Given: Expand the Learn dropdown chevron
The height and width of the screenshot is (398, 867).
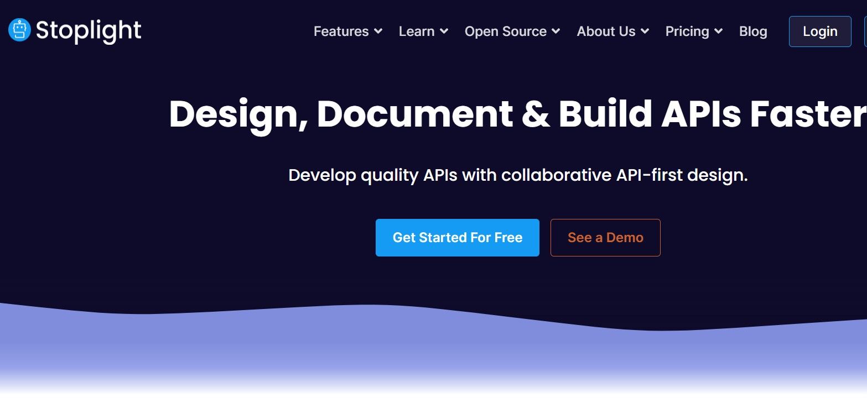Looking at the screenshot, I should [x=444, y=32].
